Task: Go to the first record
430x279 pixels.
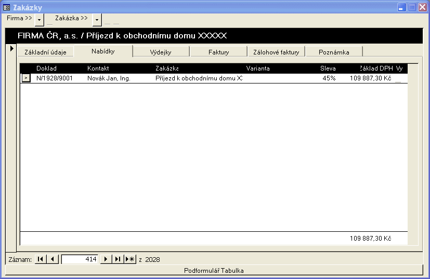Action: click(40, 259)
